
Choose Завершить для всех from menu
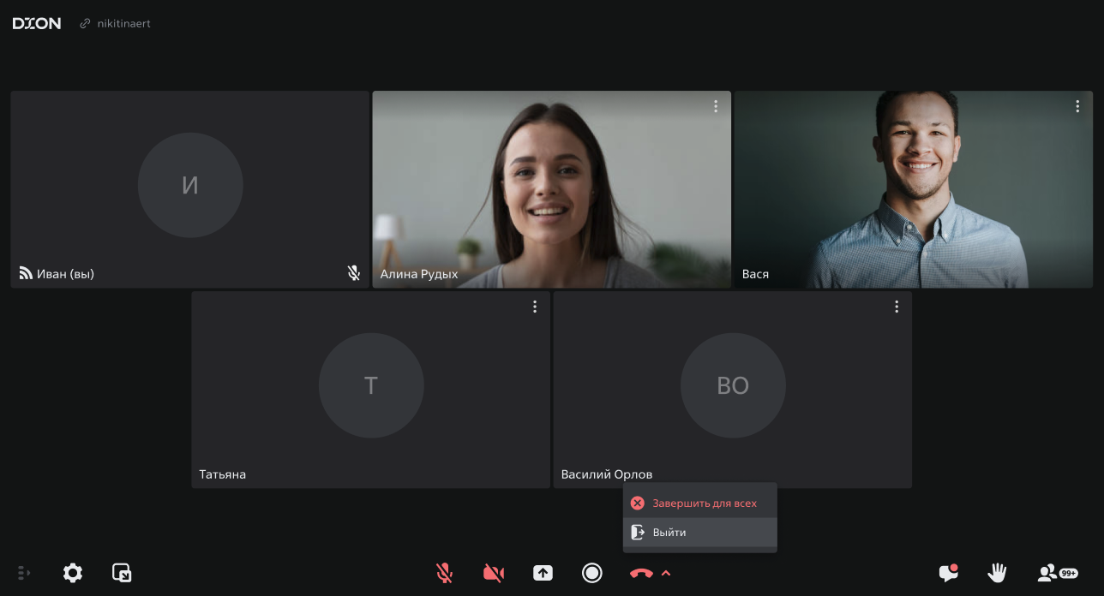pyautogui.click(x=700, y=504)
